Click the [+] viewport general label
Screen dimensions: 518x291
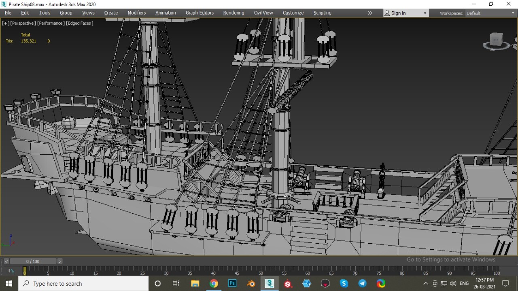[5, 23]
